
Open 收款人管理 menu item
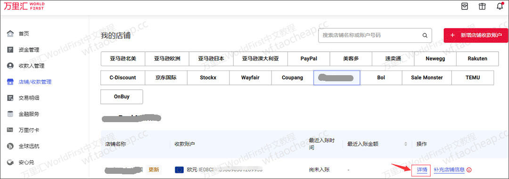pyautogui.click(x=32, y=66)
